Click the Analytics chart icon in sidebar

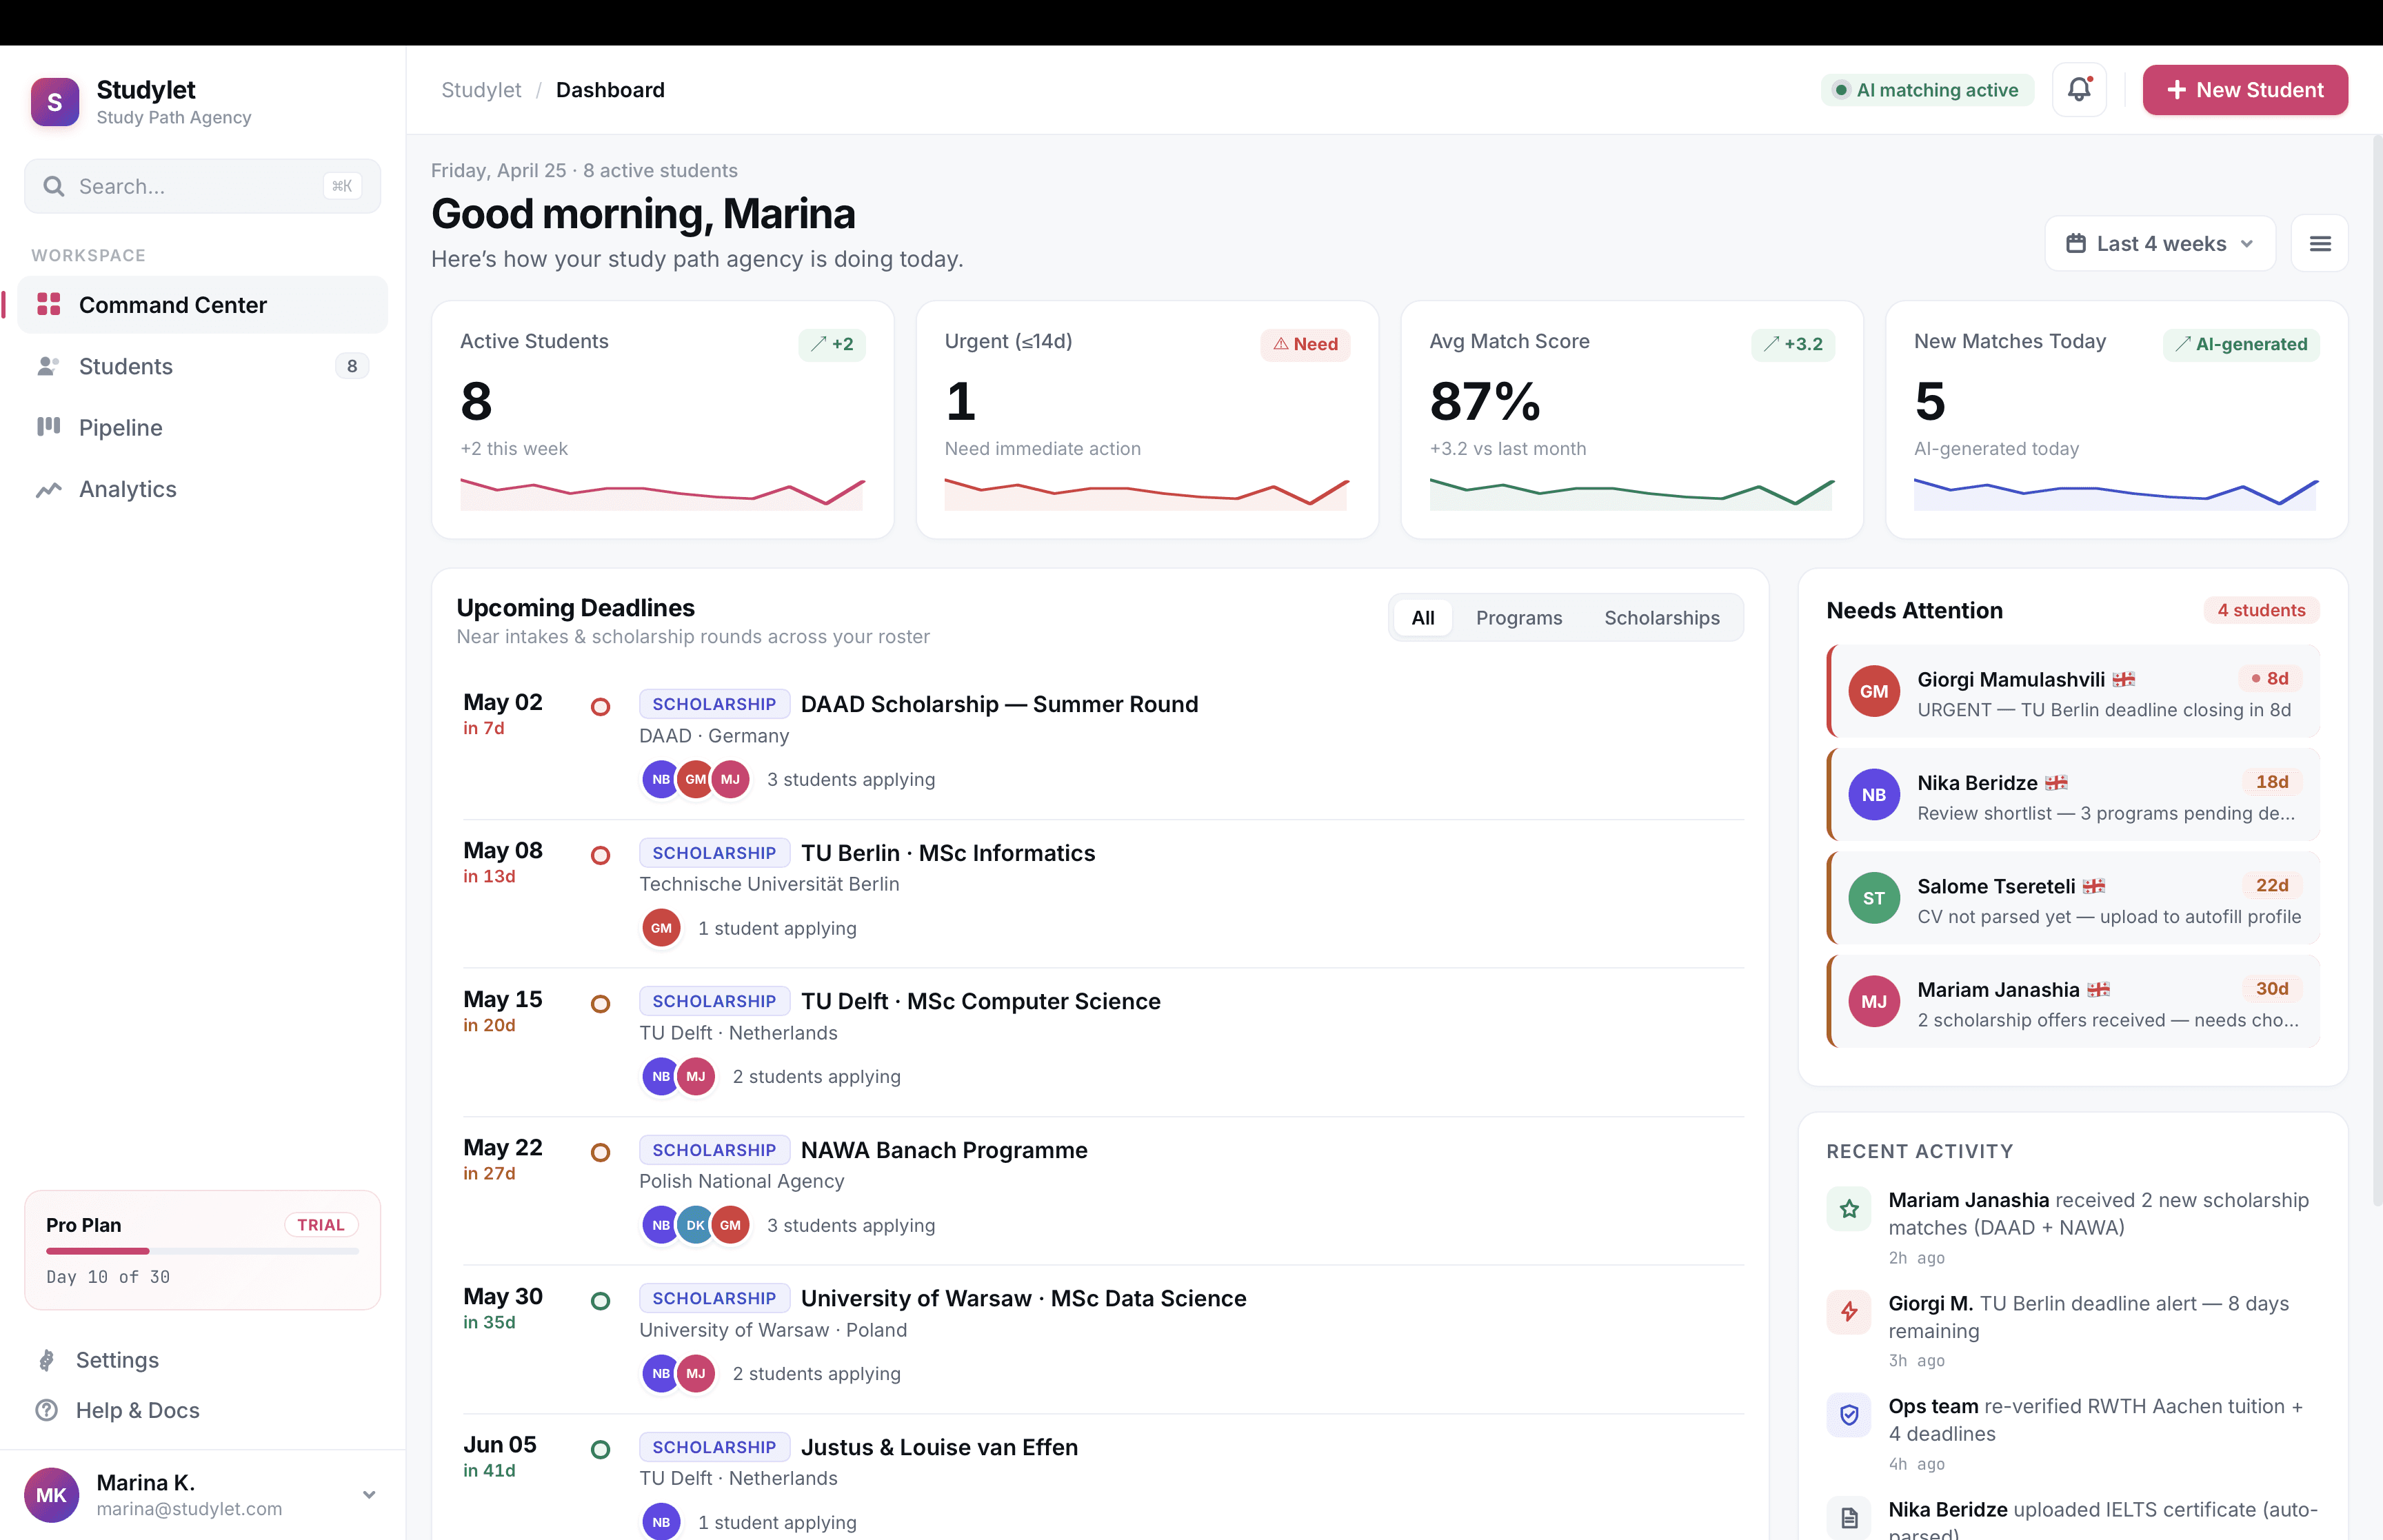click(48, 489)
